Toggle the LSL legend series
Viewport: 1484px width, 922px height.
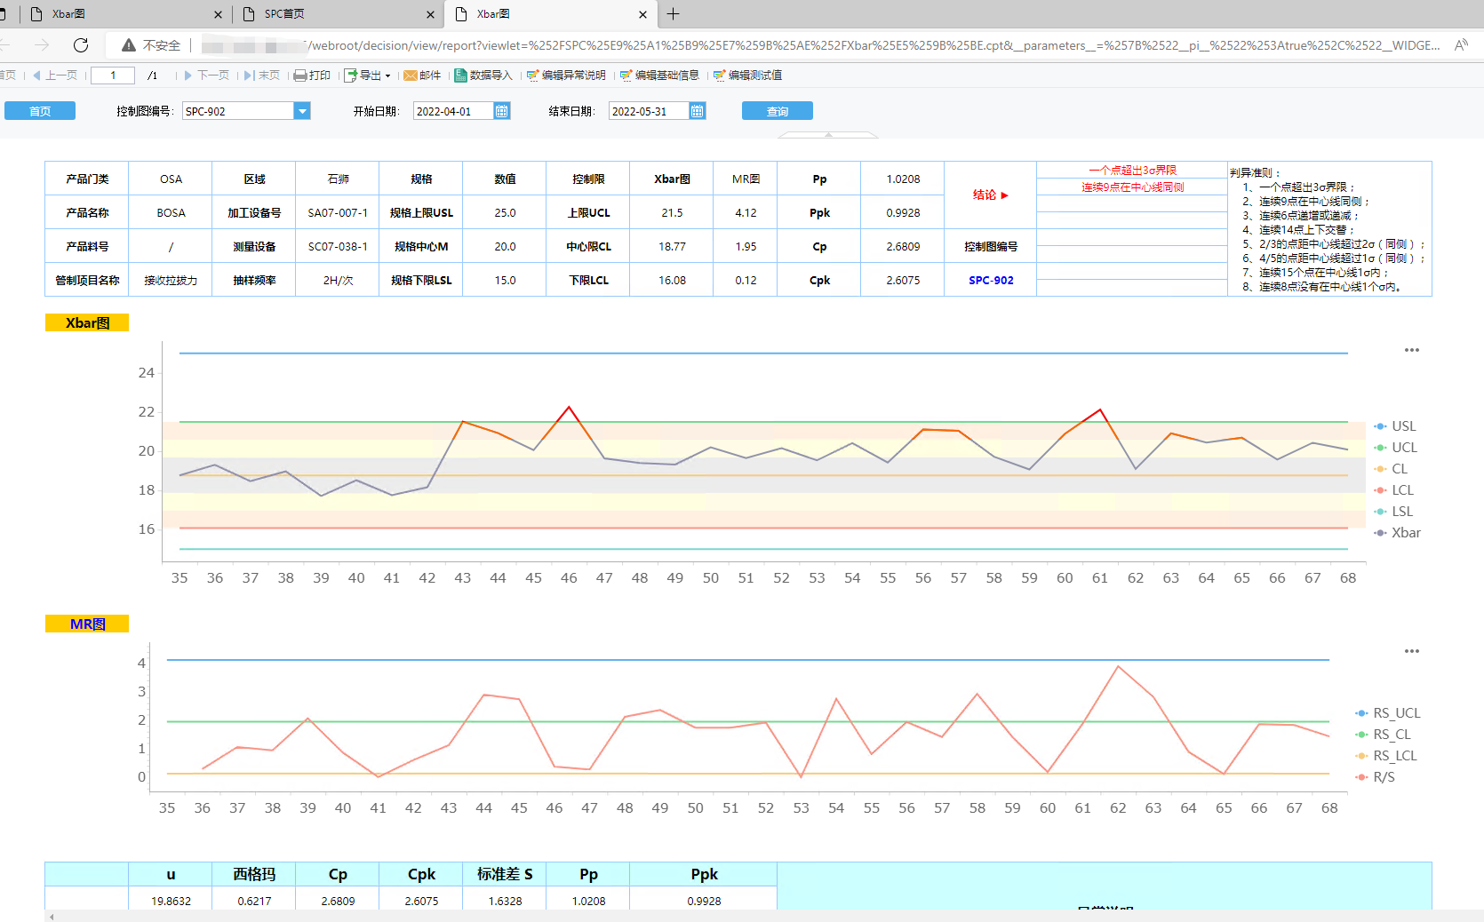[x=1394, y=512]
